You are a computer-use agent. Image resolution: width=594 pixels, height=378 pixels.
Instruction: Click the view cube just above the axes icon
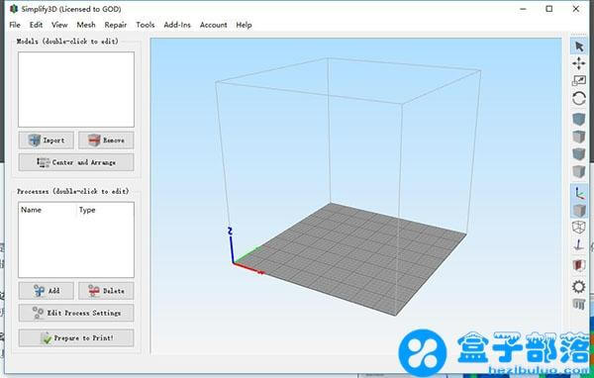coord(578,171)
